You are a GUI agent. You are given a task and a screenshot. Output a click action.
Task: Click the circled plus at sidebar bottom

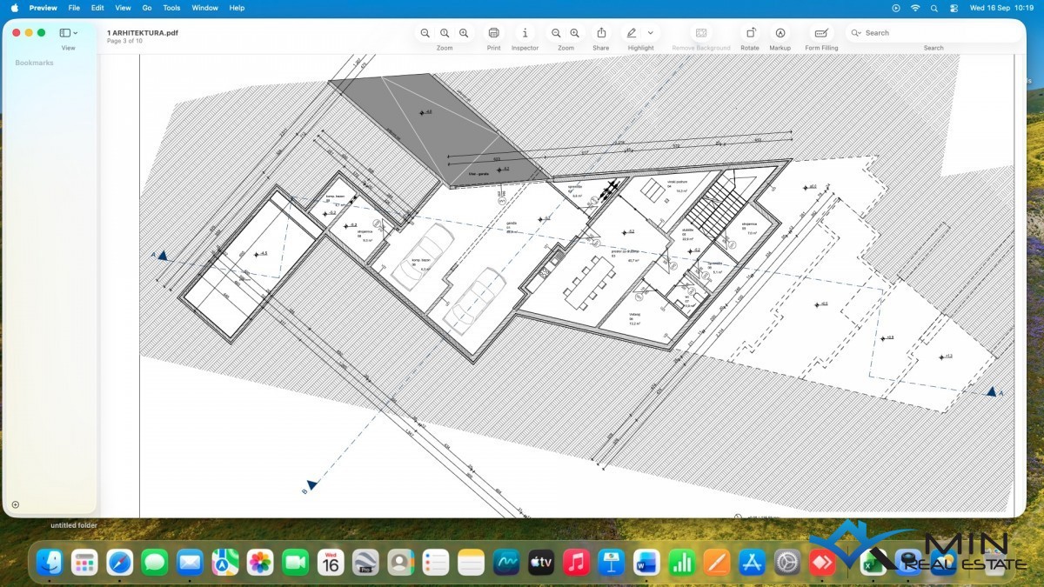point(15,504)
